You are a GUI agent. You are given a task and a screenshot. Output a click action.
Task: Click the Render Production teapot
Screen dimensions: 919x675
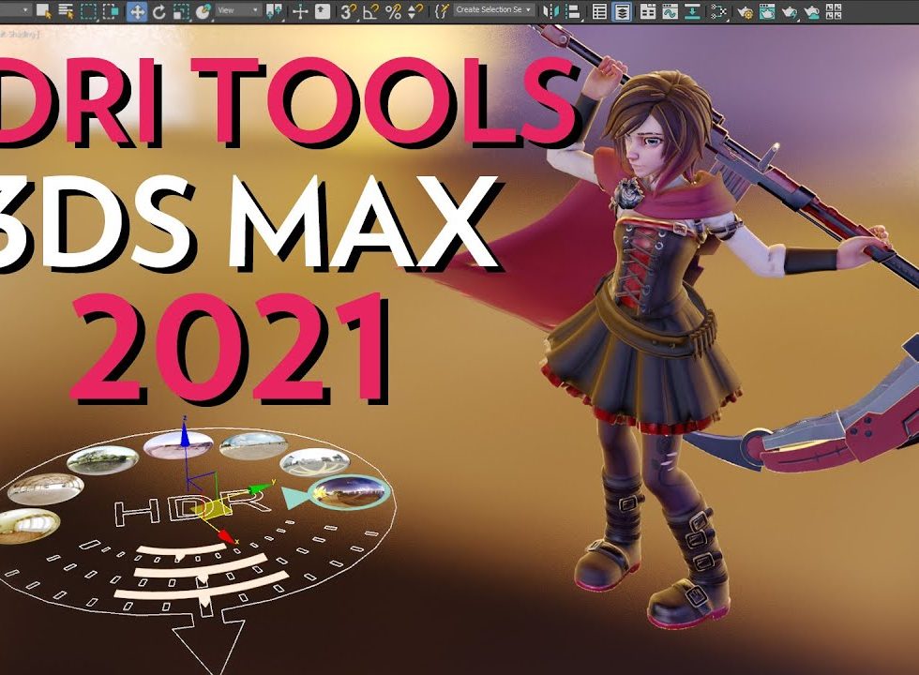tap(790, 11)
